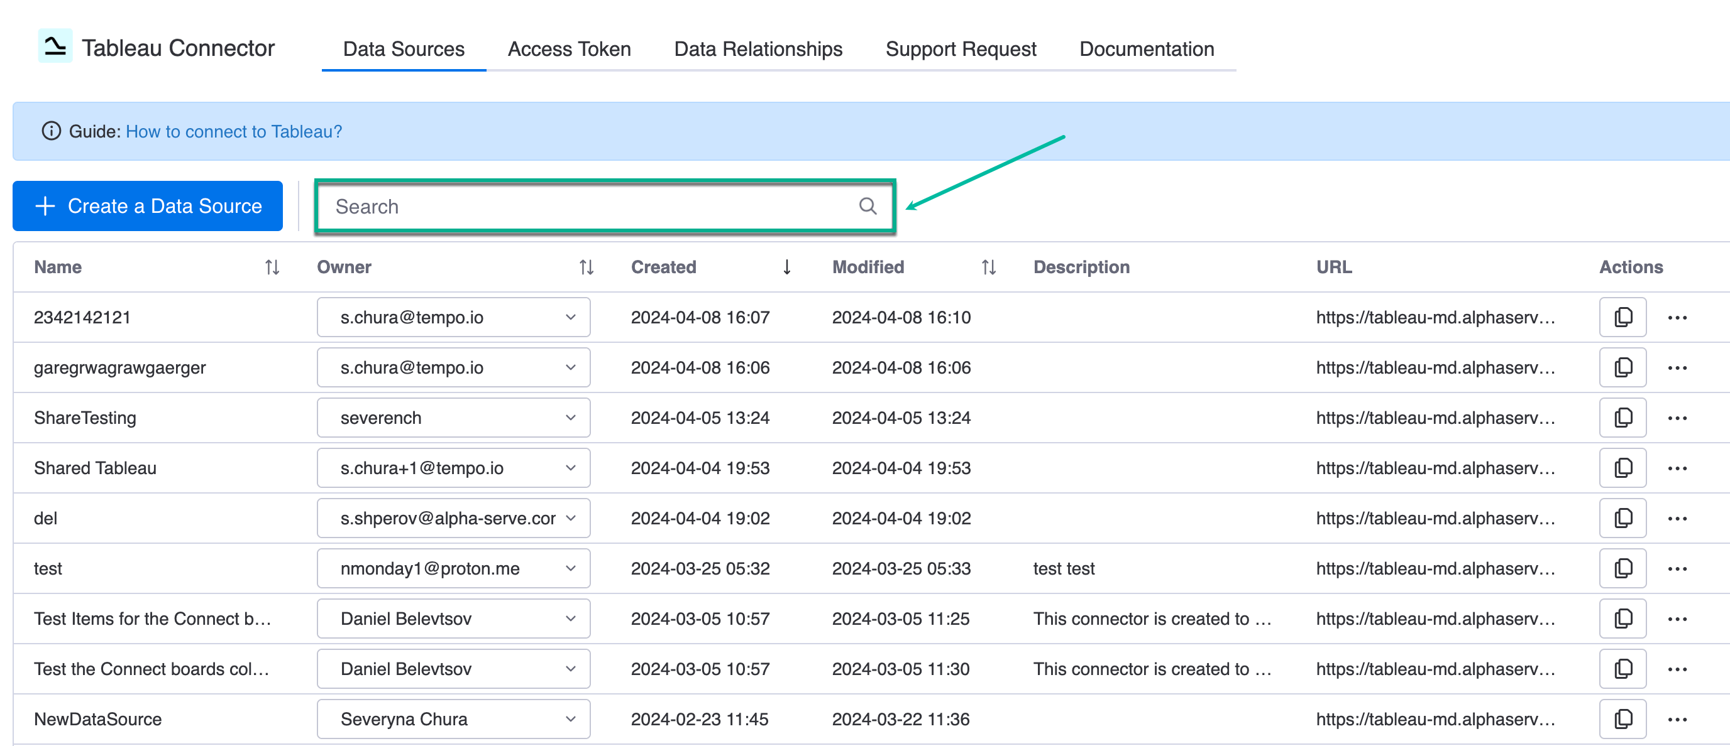Toggle the Created column sort direction
The height and width of the screenshot is (746, 1730).
(x=786, y=266)
